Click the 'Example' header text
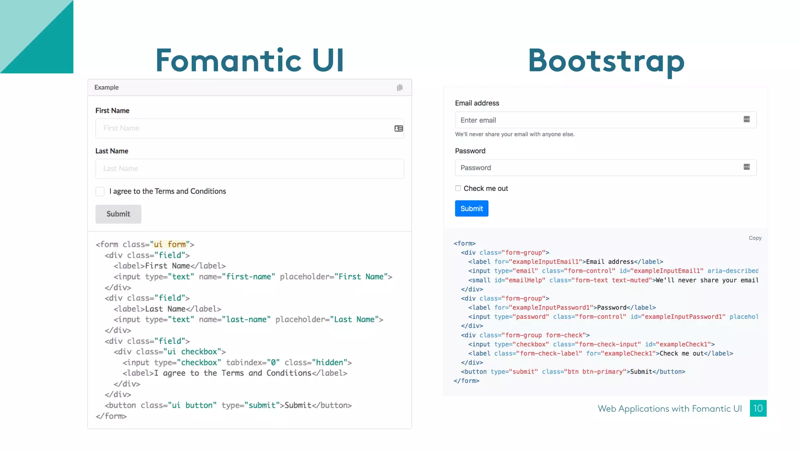This screenshot has height=450, width=800. click(107, 87)
